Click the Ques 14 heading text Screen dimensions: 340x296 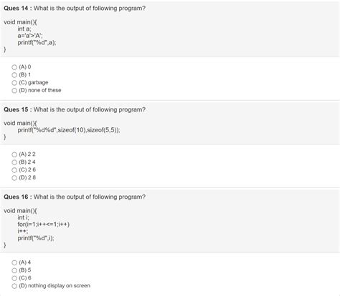[75, 9]
